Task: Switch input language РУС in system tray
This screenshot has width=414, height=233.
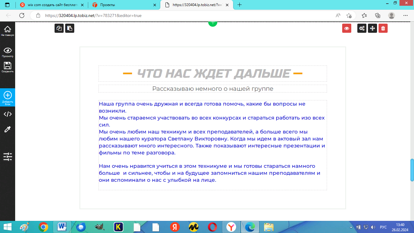Action: 383,227
